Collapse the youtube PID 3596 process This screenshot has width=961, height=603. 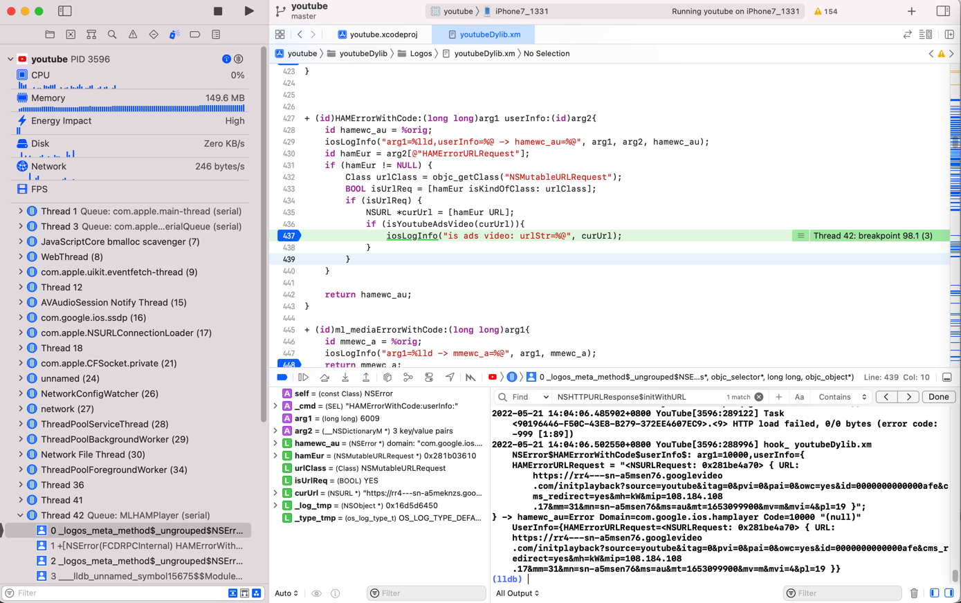[10, 59]
